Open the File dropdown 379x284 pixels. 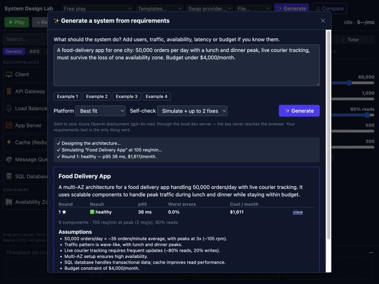point(253,9)
